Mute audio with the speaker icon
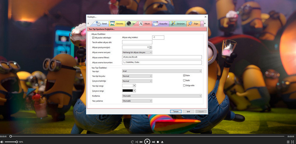Viewport: 296px width, 144px height. [x=2, y=142]
